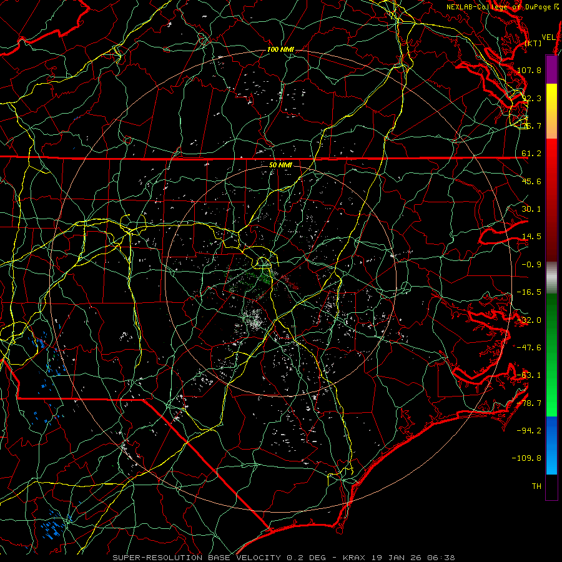Click the VEL legend heading
562x562 pixels.
coord(548,37)
